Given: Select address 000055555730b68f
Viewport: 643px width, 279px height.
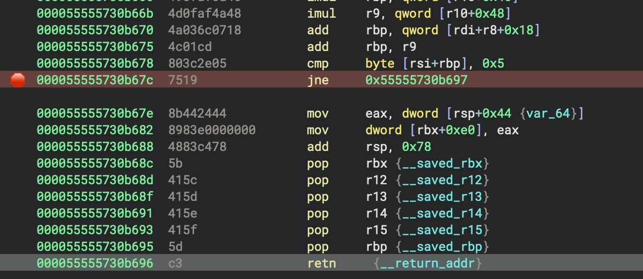Looking at the screenshot, I should [x=95, y=197].
